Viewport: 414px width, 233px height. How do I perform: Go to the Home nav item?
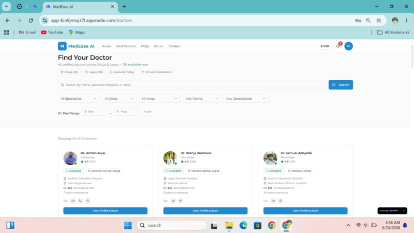tap(106, 46)
